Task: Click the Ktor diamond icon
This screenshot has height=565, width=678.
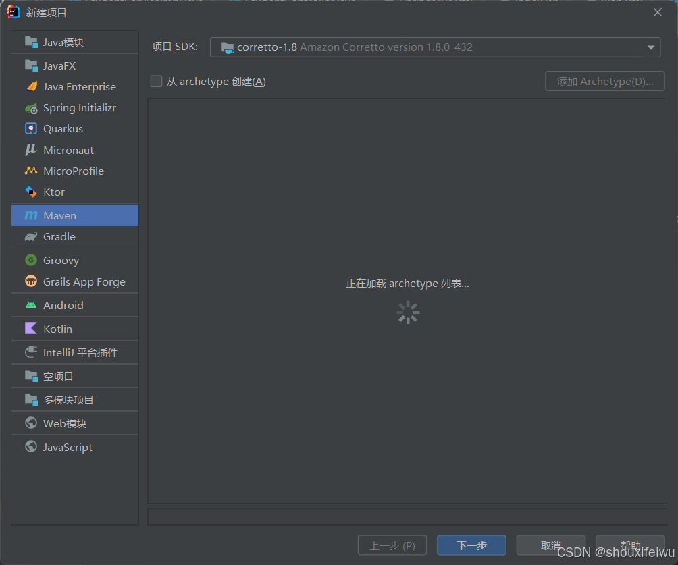Action: coord(31,192)
